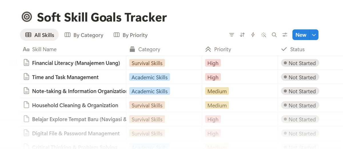Open the sort arrows icon

242,35
